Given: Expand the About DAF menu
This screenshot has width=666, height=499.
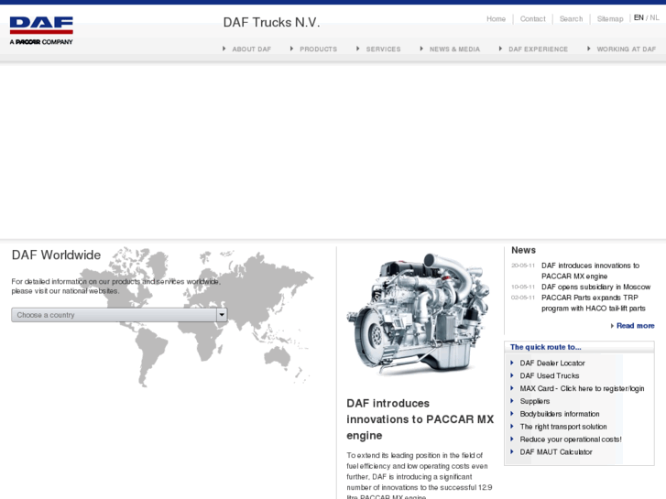Looking at the screenshot, I should (251, 49).
